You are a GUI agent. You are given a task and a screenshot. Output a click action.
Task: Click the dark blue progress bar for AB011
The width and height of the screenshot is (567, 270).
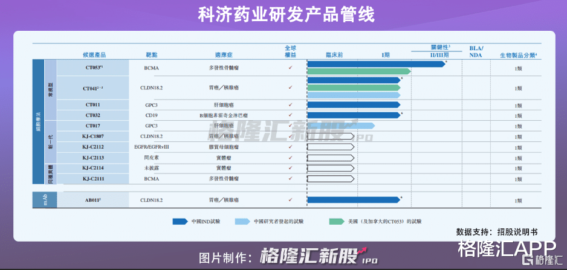(x=354, y=199)
